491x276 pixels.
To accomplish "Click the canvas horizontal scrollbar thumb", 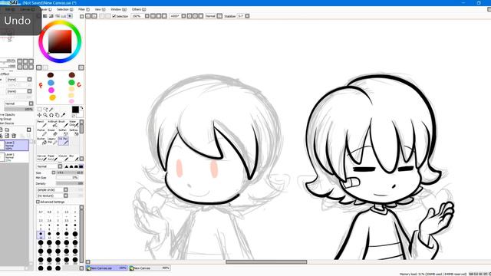I will 266,262.
